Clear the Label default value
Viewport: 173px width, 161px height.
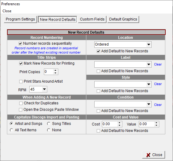(158, 64)
